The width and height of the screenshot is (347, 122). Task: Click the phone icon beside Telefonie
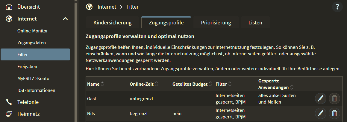(9, 102)
